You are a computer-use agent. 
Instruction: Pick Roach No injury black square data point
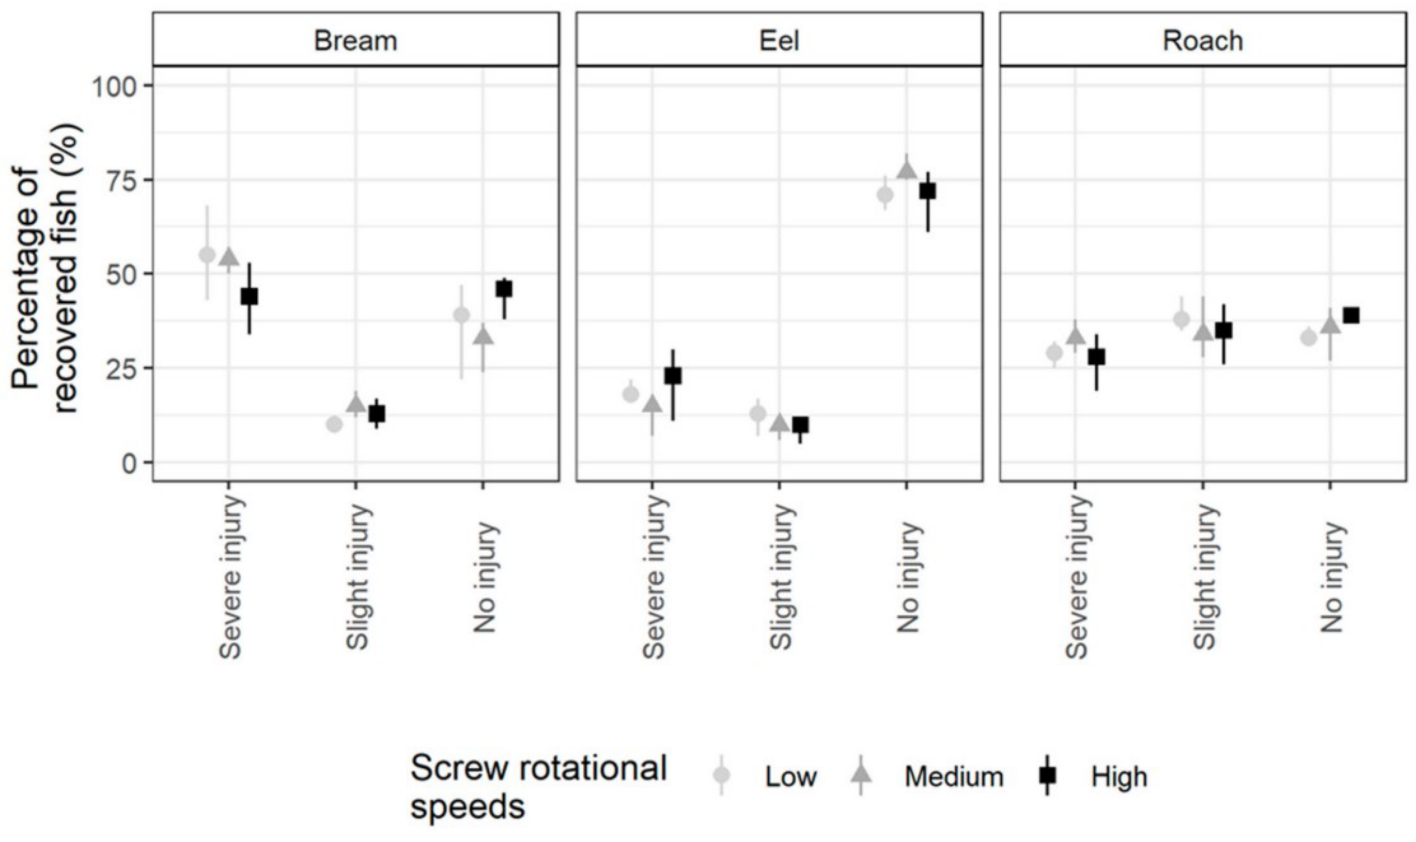click(x=1351, y=315)
